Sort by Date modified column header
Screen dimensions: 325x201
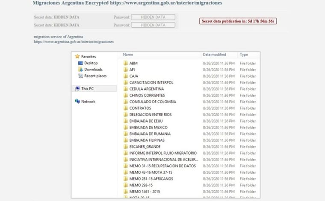tap(215, 55)
